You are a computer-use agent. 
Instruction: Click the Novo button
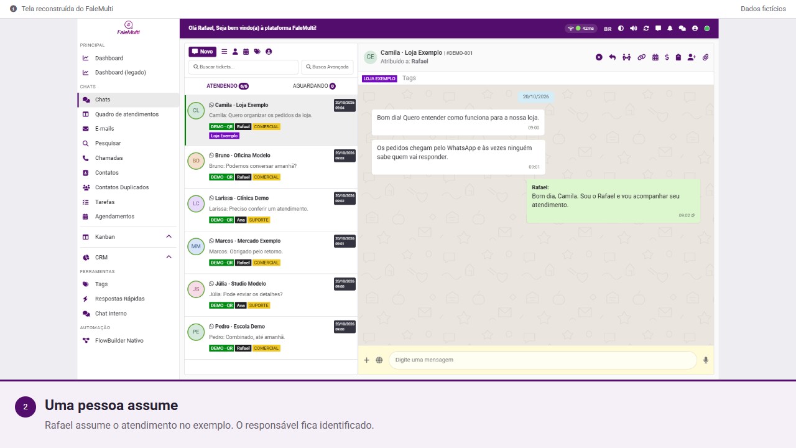pyautogui.click(x=203, y=52)
